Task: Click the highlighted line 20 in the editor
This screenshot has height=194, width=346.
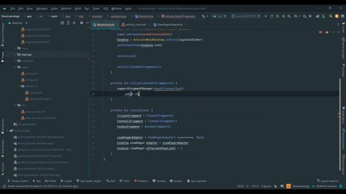Action: (x=215, y=94)
